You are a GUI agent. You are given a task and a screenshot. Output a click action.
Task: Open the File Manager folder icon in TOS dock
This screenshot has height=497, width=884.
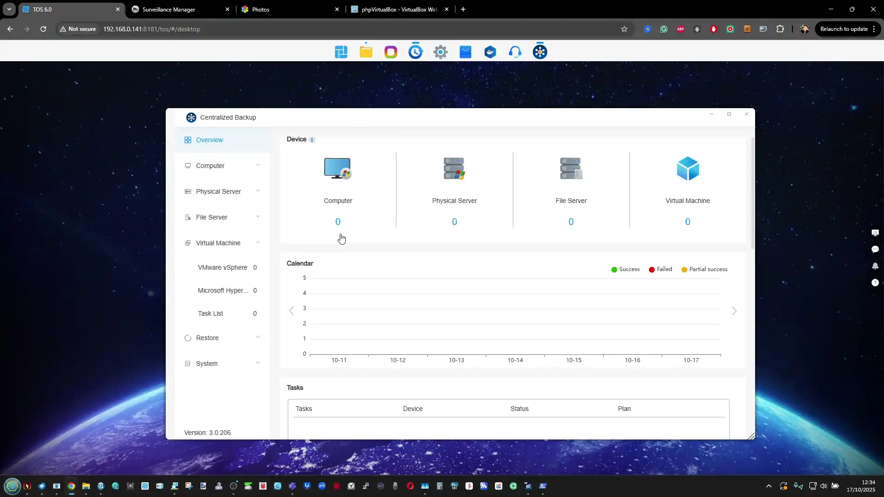(x=366, y=52)
